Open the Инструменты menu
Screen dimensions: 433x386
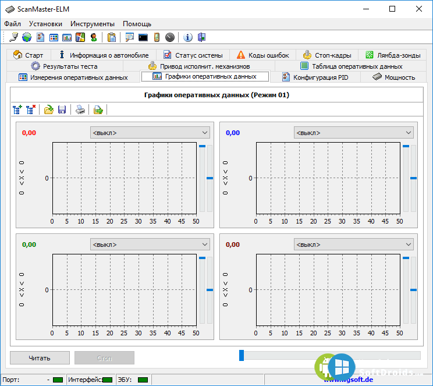click(93, 24)
